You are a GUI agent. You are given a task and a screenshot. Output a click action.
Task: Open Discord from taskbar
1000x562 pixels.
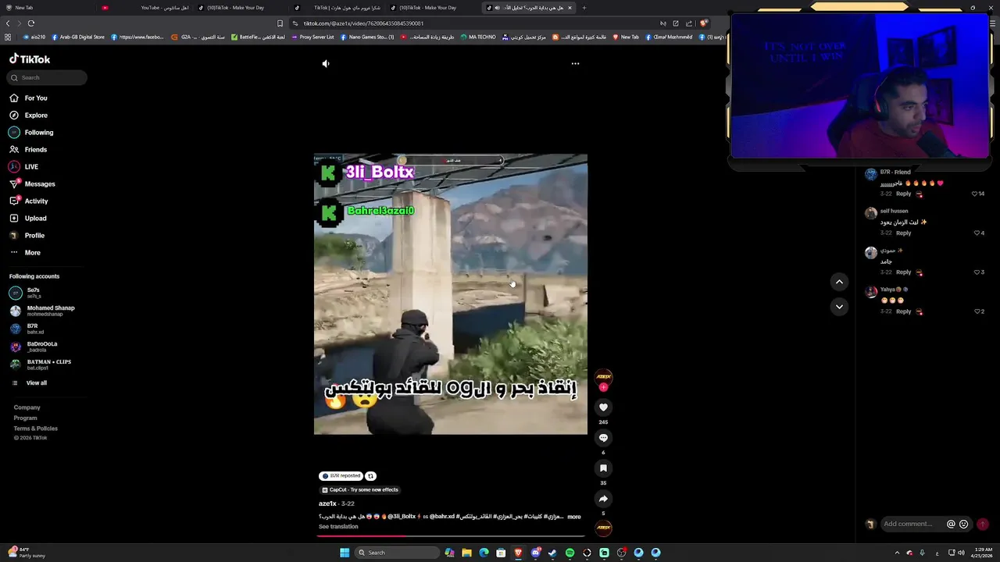click(x=535, y=553)
